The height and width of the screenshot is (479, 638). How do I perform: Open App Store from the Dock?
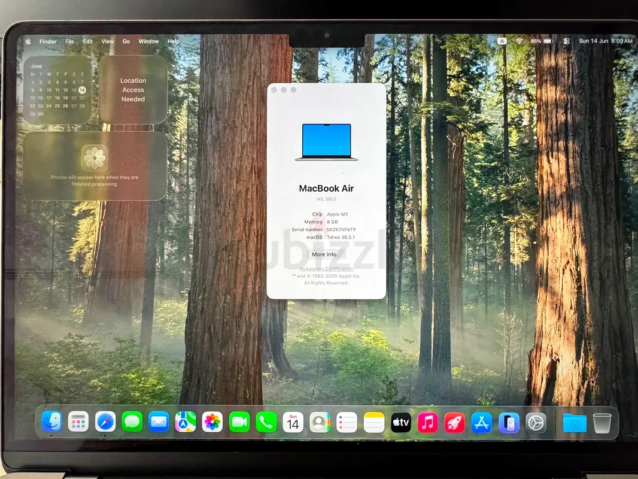(481, 423)
